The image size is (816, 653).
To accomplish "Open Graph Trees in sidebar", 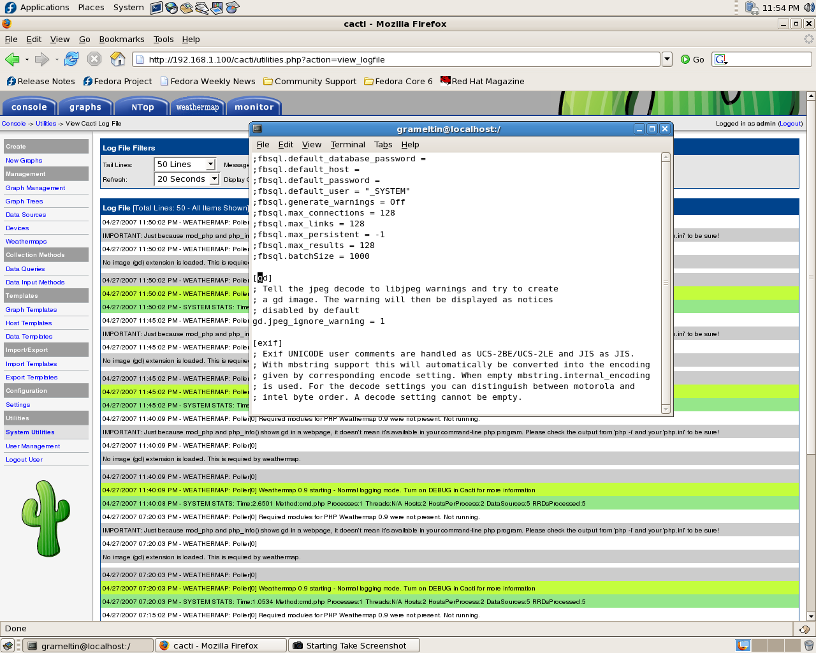I will pyautogui.click(x=24, y=202).
